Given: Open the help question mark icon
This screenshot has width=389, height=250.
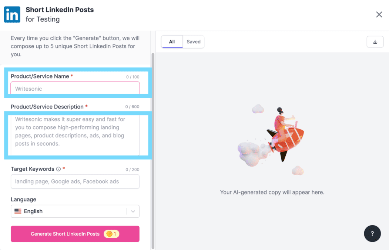Looking at the screenshot, I should click(372, 233).
